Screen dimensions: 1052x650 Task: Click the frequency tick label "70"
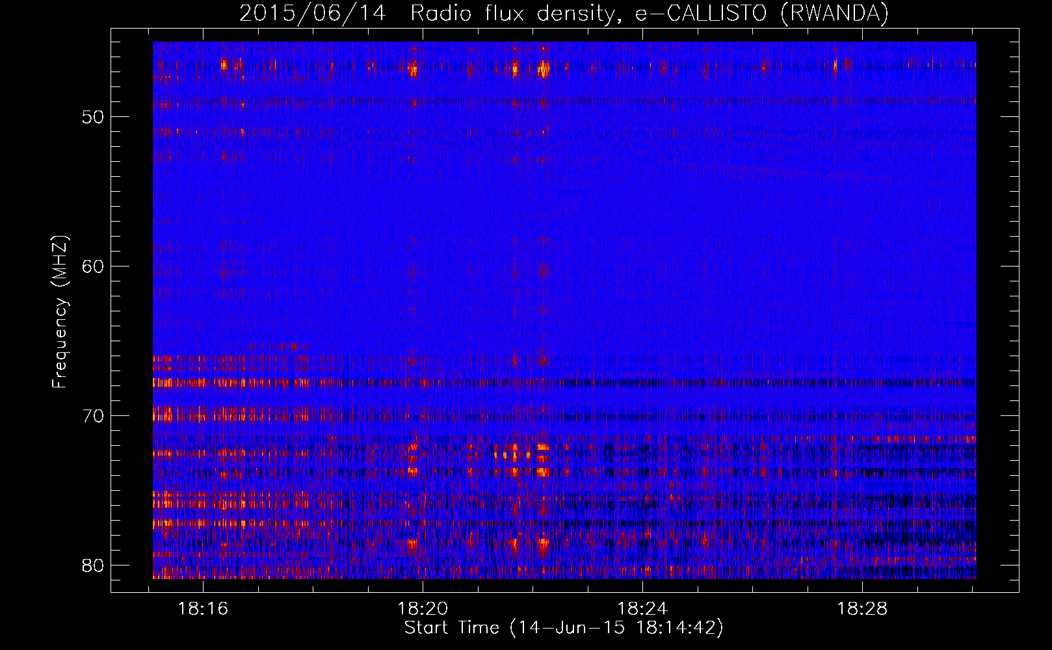tap(93, 416)
